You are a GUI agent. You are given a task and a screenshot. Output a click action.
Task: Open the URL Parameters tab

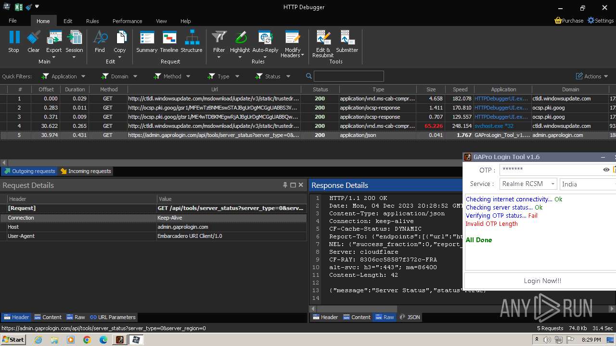coord(113,317)
